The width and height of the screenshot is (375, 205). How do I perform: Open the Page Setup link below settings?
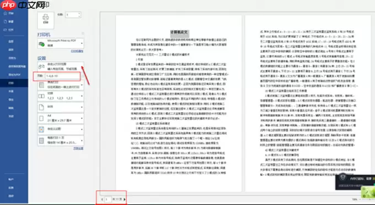tap(78, 148)
